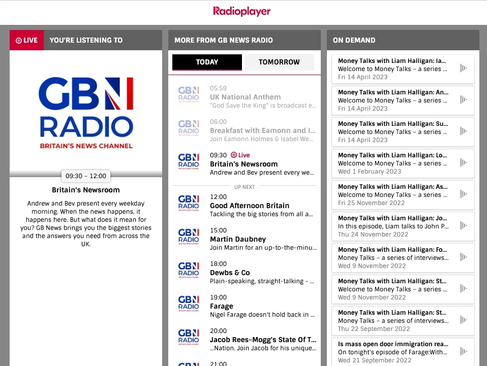This screenshot has height=366, width=487.
Task: Click the 09:30 – 12:00 time label
Action: click(x=86, y=176)
